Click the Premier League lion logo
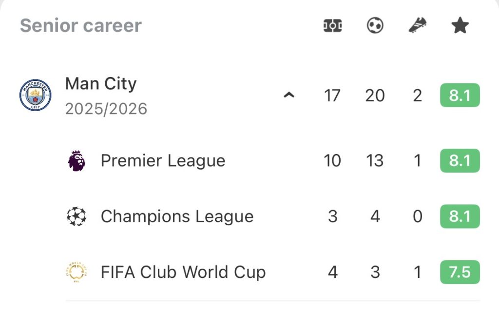Viewport: 499px width, 312px height. pyautogui.click(x=77, y=161)
